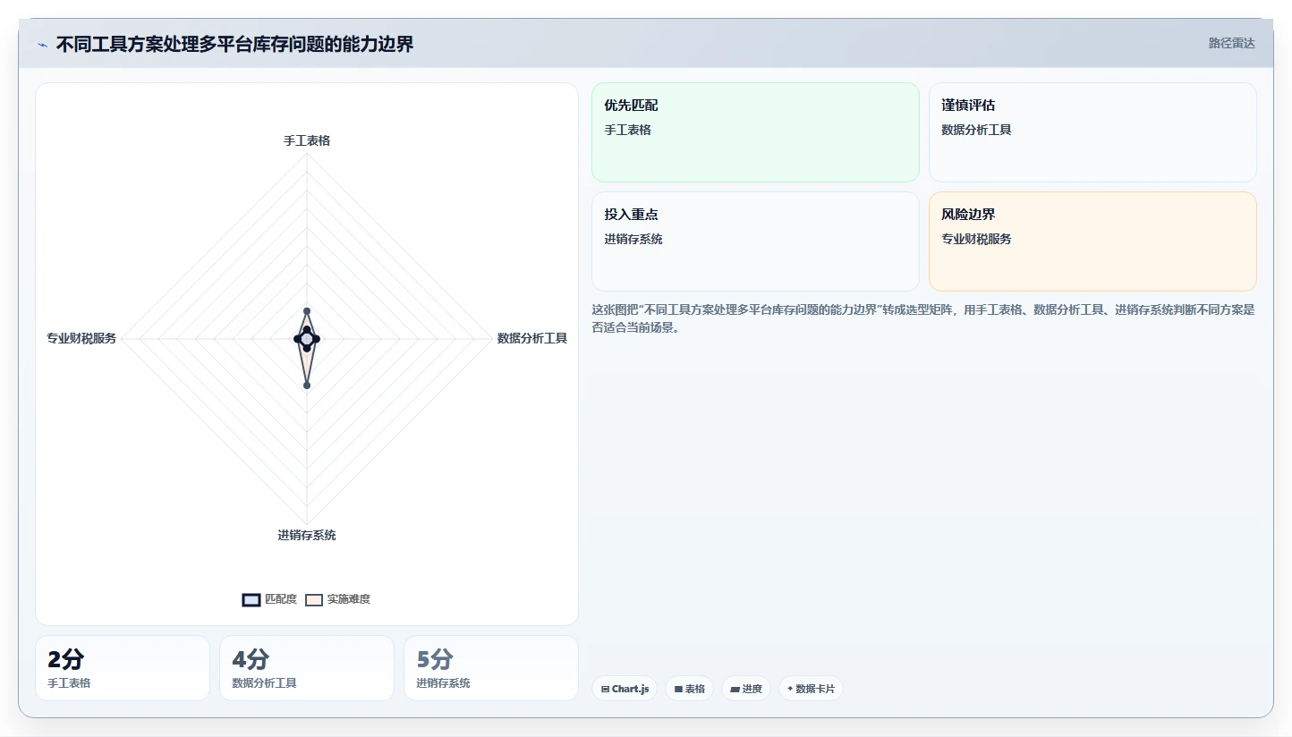Image resolution: width=1292 pixels, height=737 pixels.
Task: Click the top radar data point
Action: pyautogui.click(x=307, y=311)
